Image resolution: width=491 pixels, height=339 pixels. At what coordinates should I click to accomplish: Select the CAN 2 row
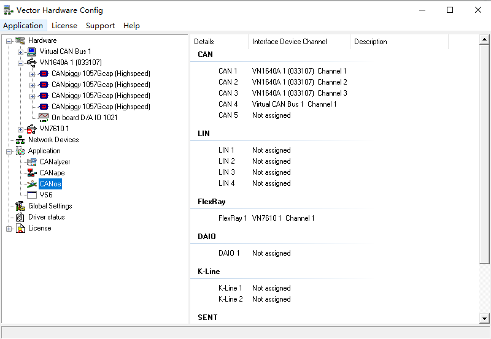(282, 82)
